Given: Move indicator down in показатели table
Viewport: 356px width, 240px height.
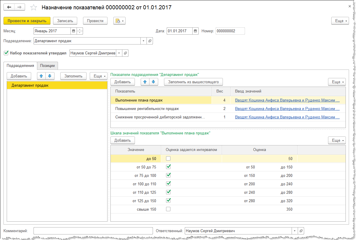Looking at the screenshot, I should (153, 82).
